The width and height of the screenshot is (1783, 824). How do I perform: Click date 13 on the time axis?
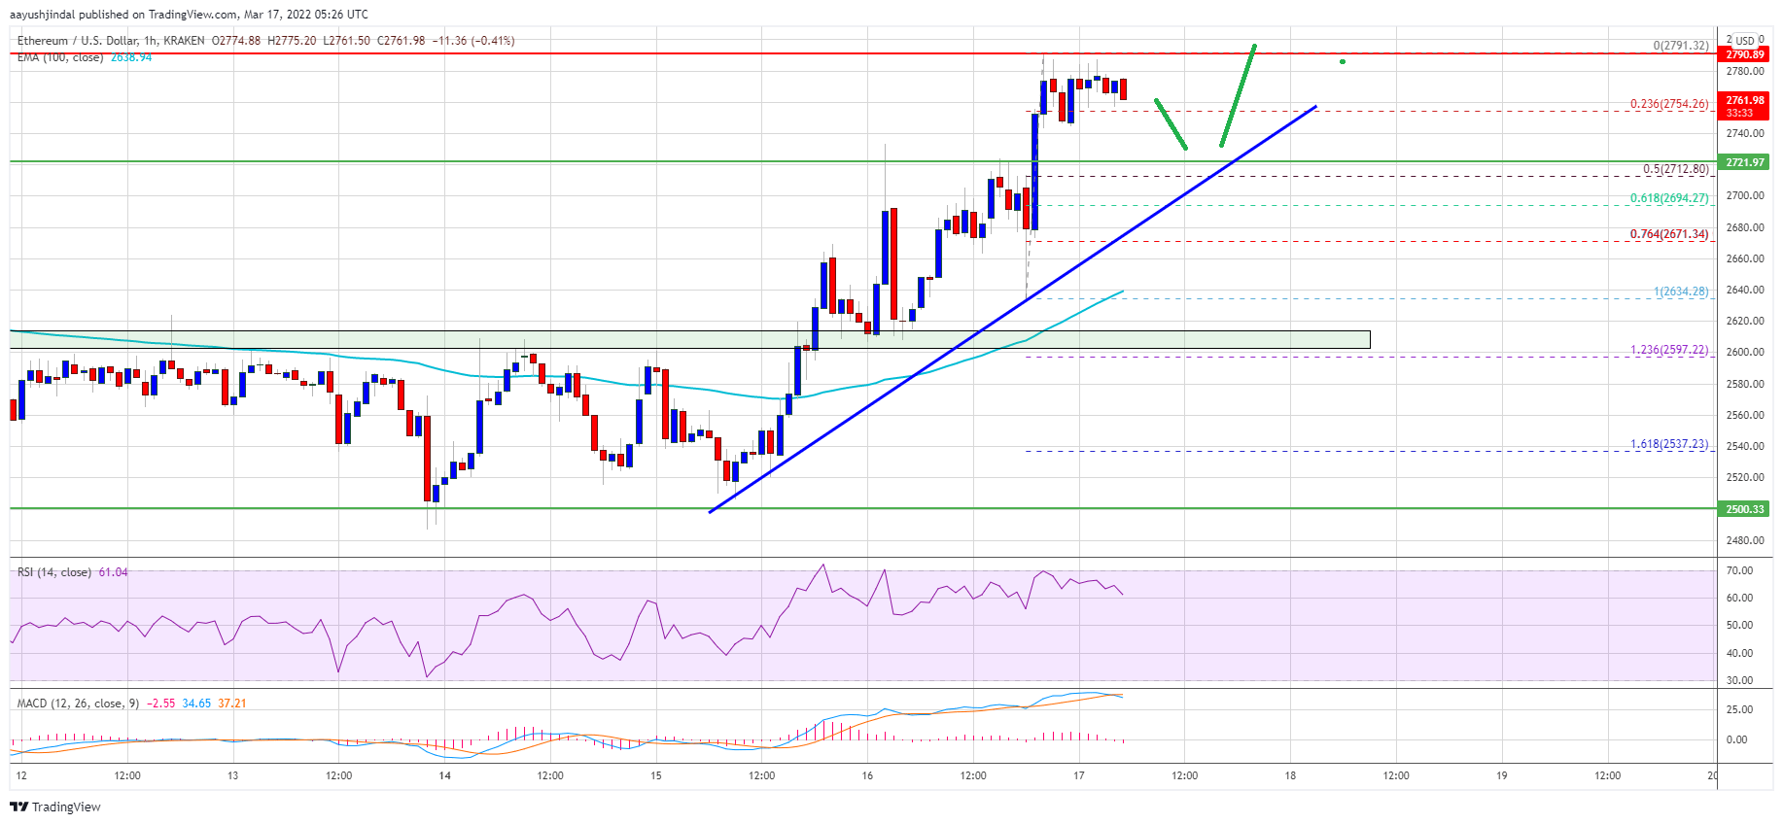(x=232, y=775)
